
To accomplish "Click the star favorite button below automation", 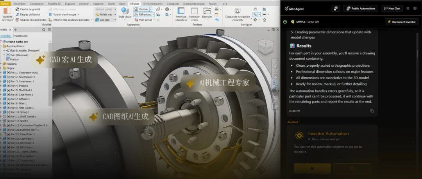I will pyautogui.click(x=352, y=168).
